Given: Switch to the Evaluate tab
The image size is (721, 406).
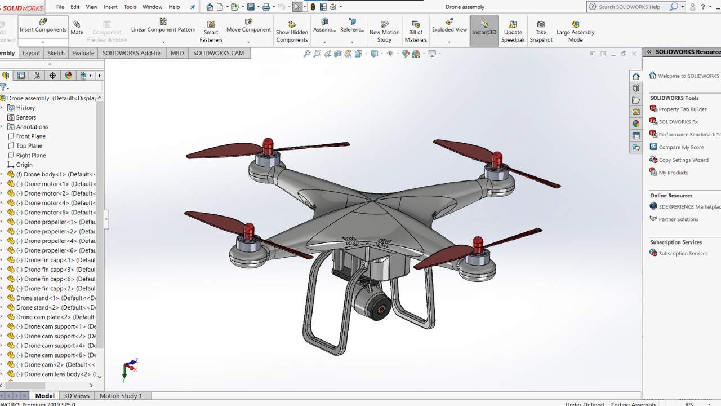Looking at the screenshot, I should (x=83, y=53).
